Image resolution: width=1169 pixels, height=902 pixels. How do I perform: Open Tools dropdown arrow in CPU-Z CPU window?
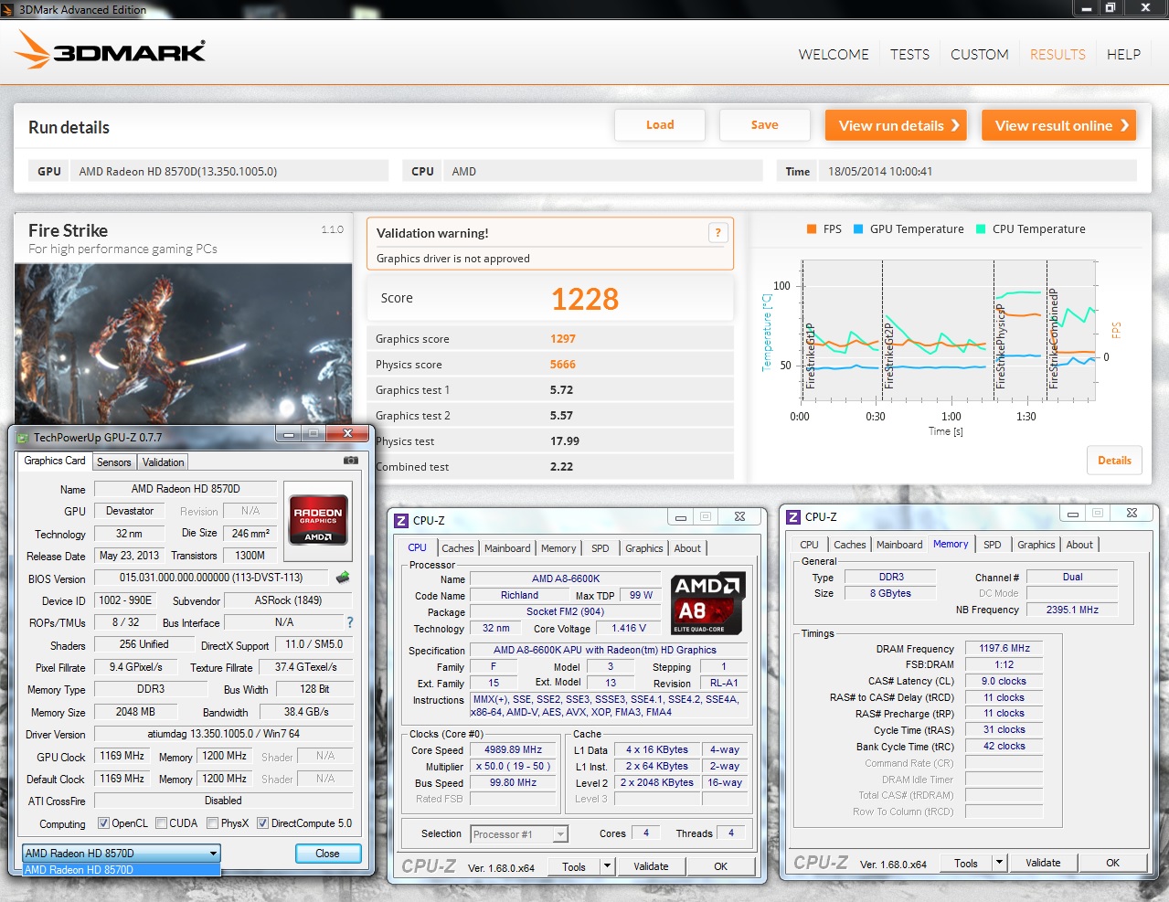click(607, 866)
